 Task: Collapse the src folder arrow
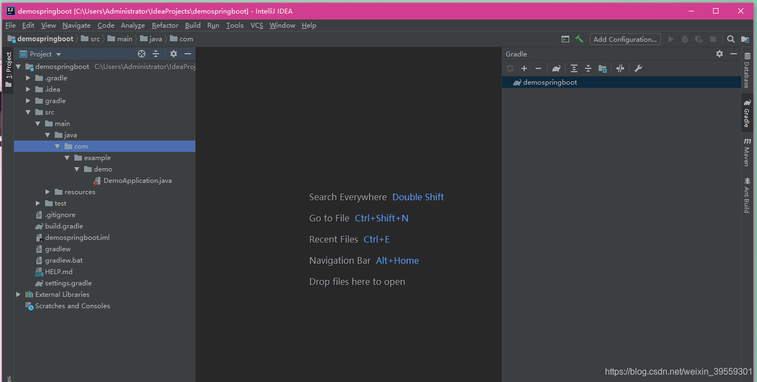point(28,112)
